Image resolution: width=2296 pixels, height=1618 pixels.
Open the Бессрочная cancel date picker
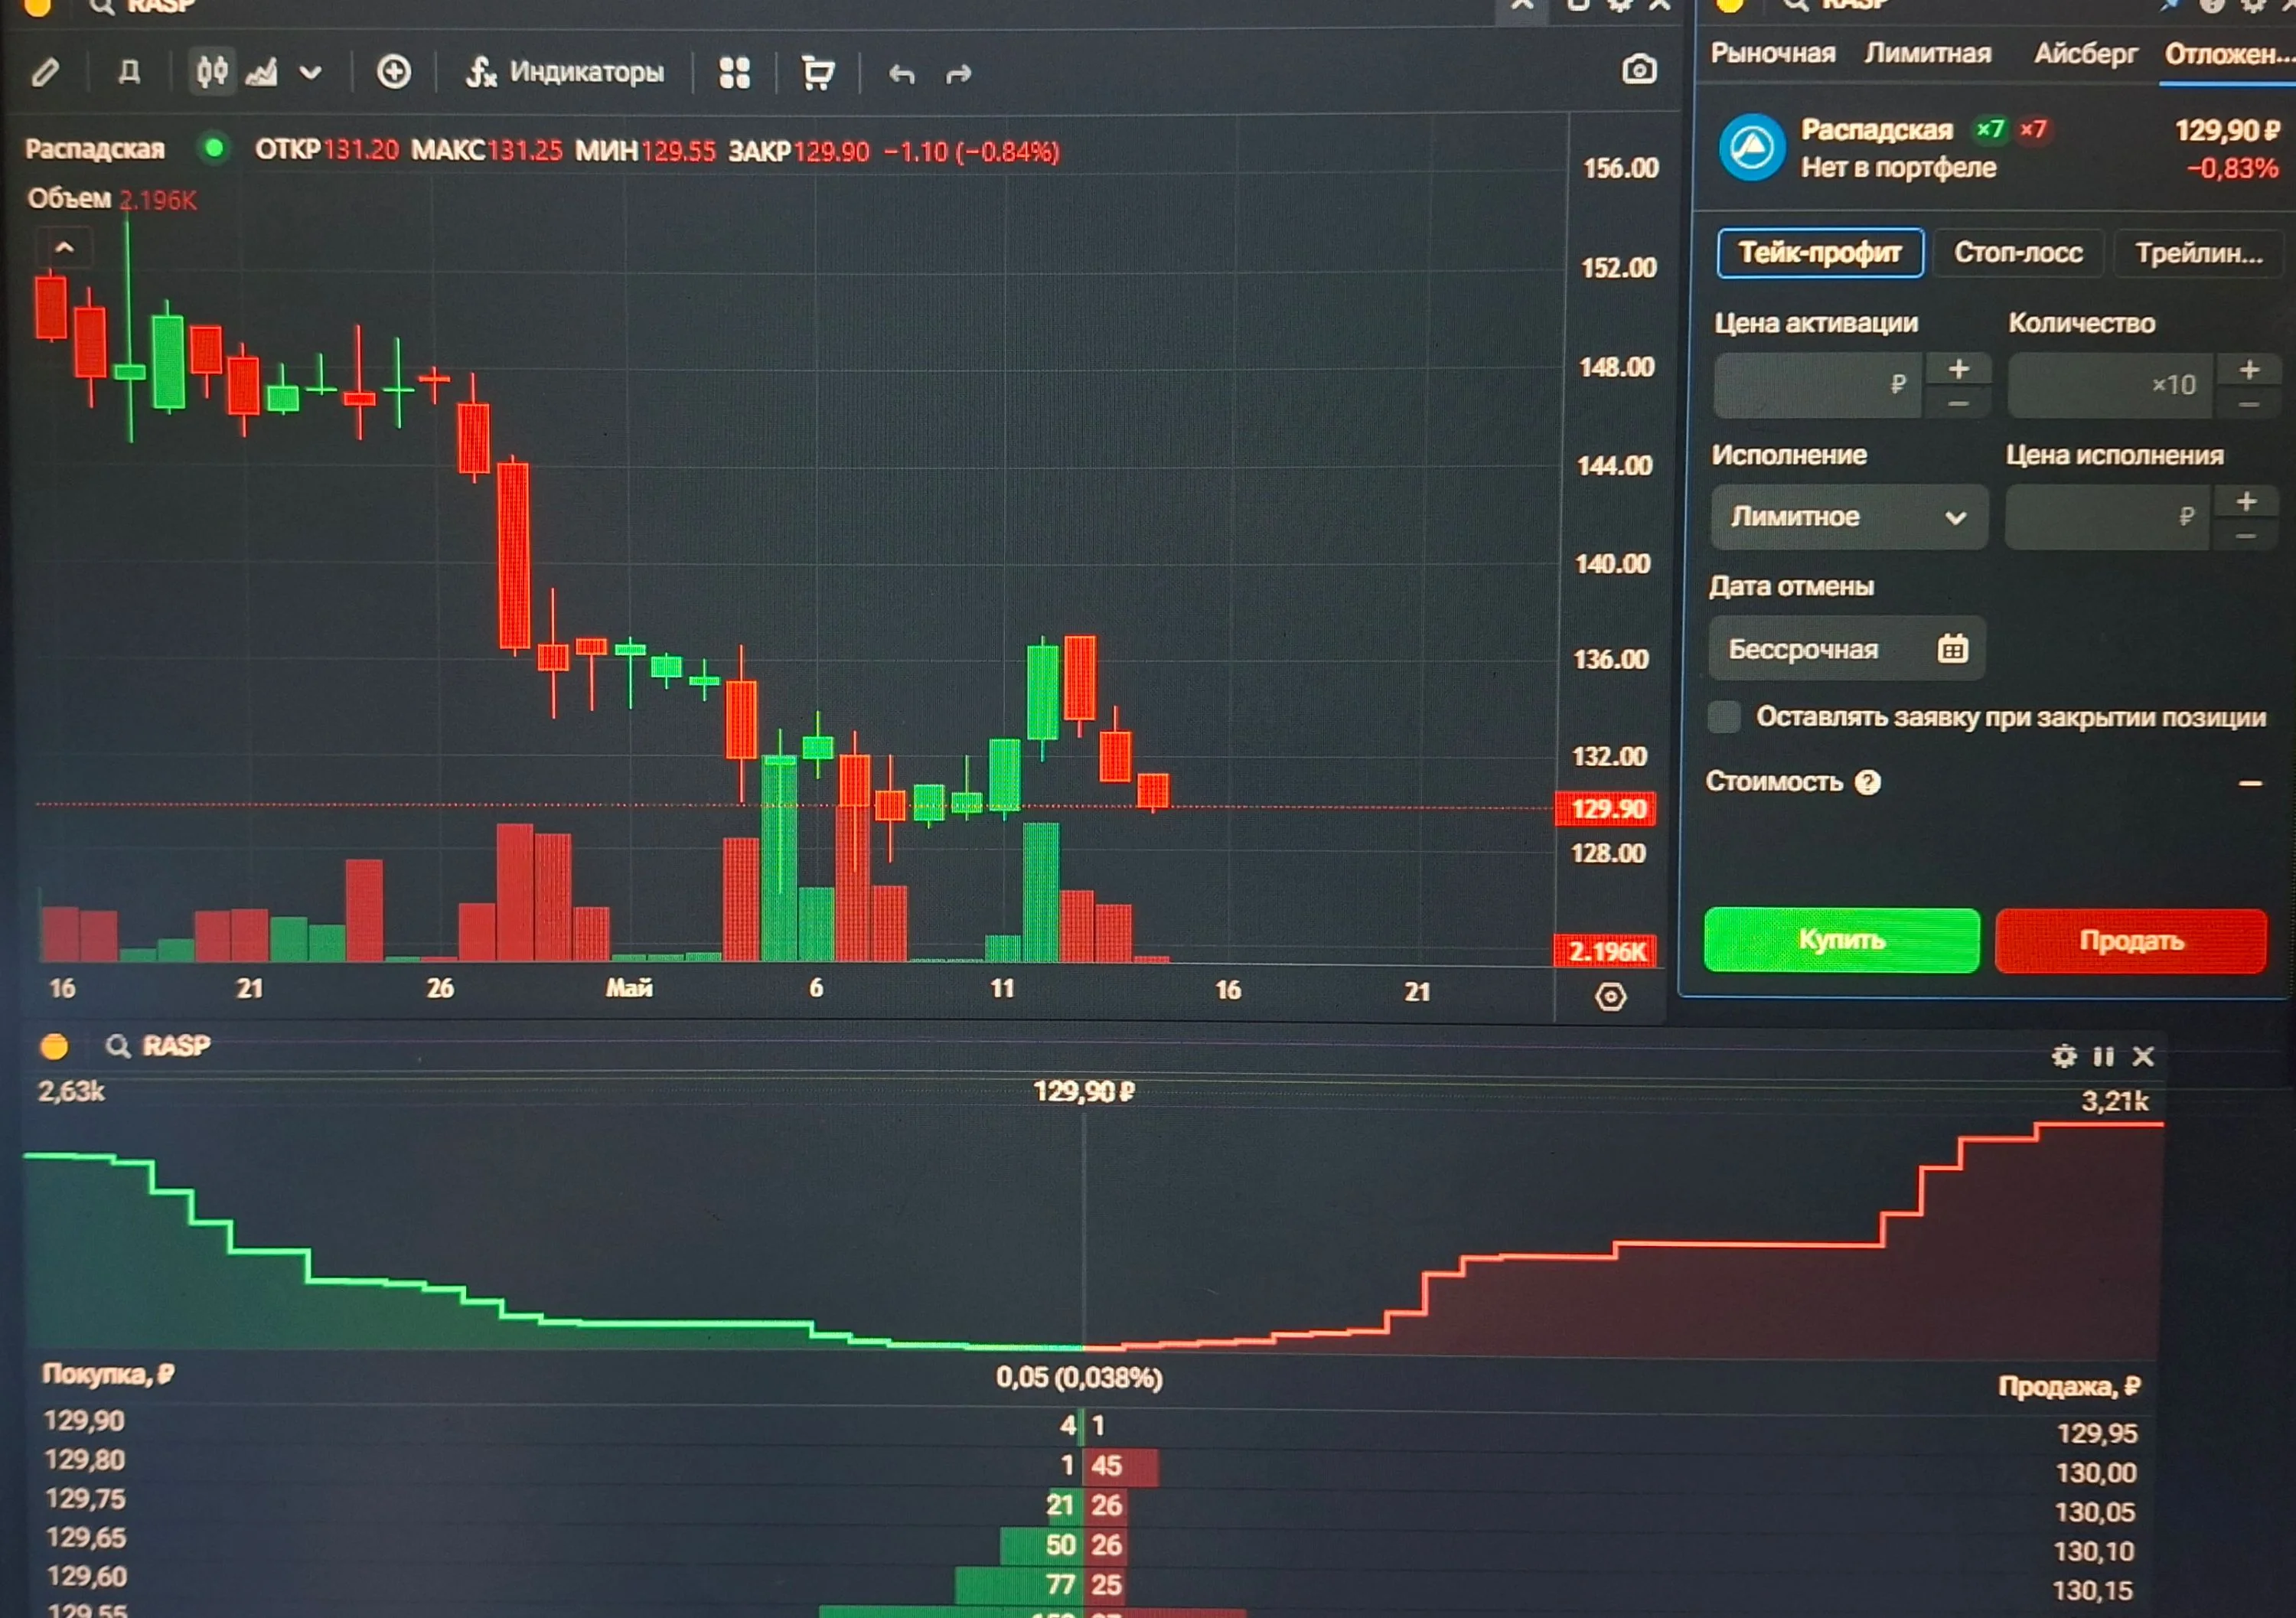(1846, 649)
